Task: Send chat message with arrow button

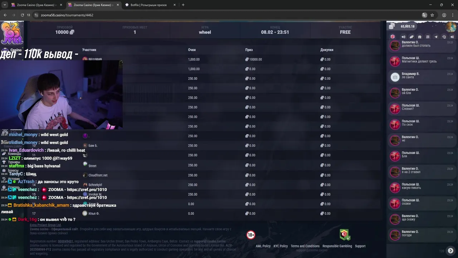Action: click(450, 251)
